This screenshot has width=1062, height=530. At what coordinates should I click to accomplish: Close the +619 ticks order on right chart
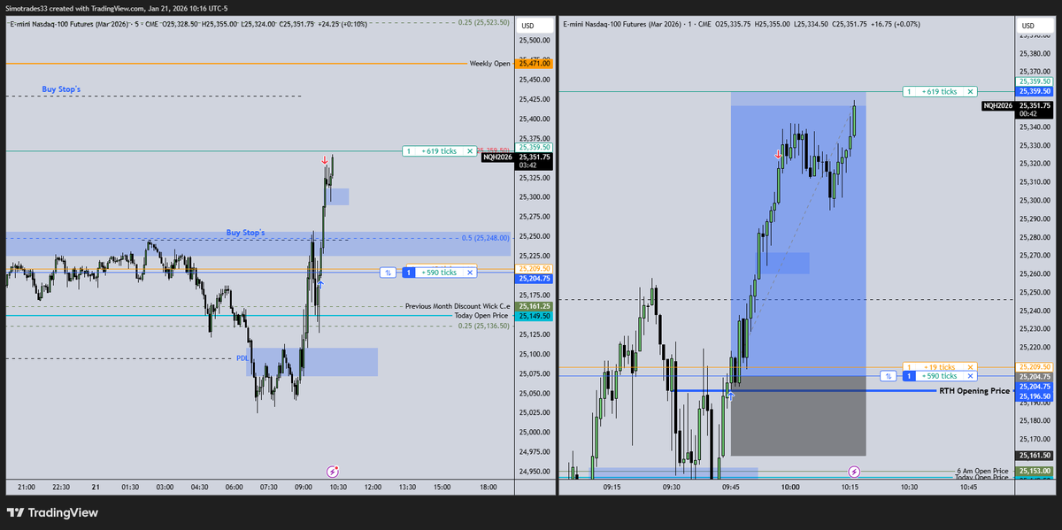click(970, 91)
